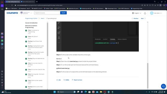This screenshot has height=94, width=167.
Task: Click the Extensions icon in VS Code image
Action: (59, 33)
